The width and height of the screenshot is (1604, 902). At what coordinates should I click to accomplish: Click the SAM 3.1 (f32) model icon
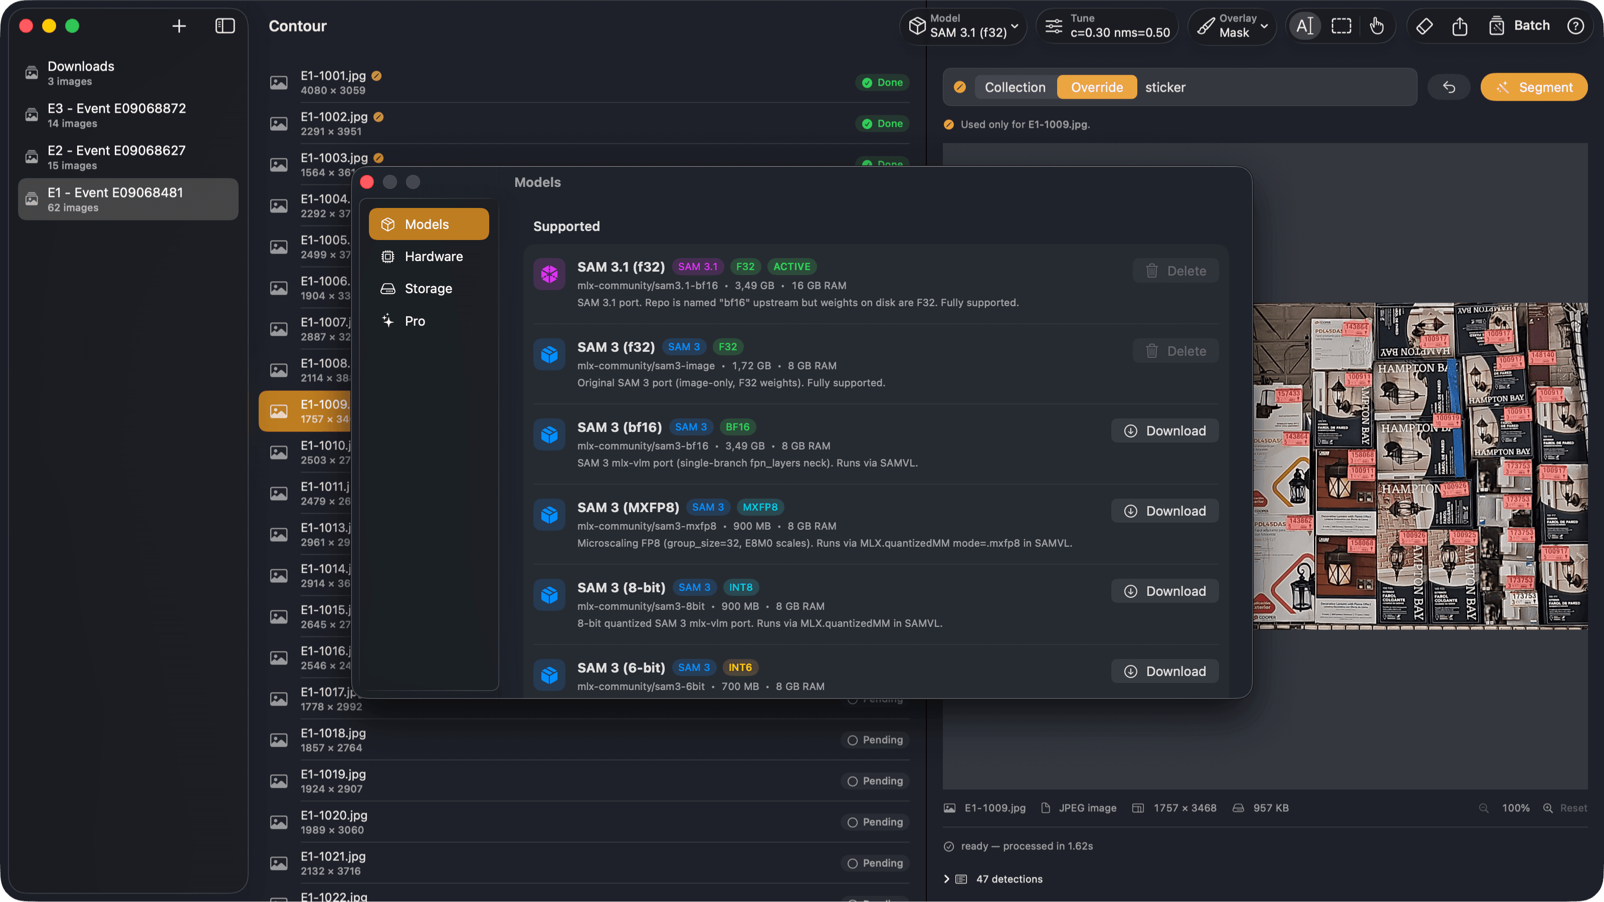[549, 274]
